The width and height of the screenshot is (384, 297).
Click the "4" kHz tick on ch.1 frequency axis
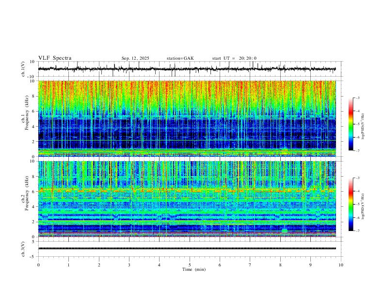point(34,127)
